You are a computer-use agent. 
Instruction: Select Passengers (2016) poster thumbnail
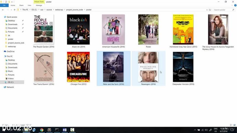[148, 67]
